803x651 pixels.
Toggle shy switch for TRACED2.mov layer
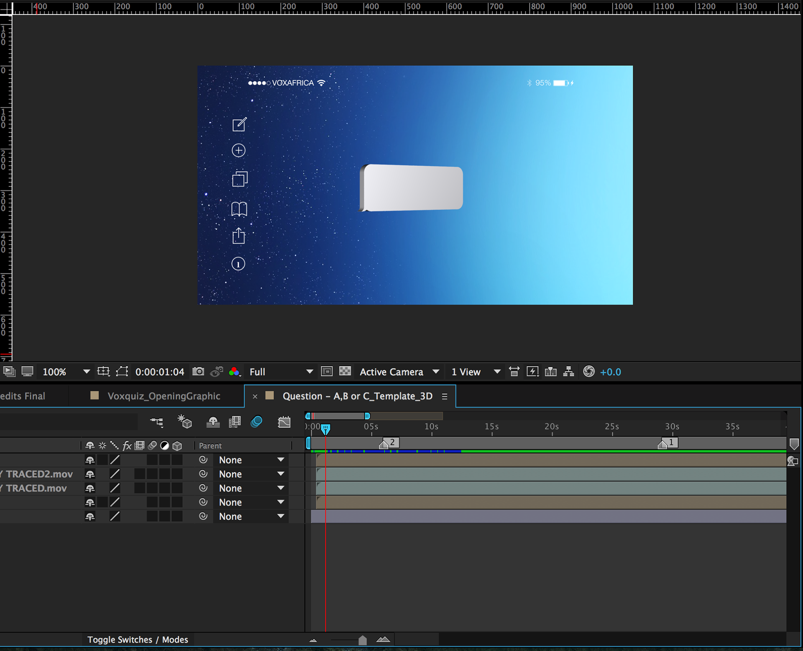coord(90,474)
